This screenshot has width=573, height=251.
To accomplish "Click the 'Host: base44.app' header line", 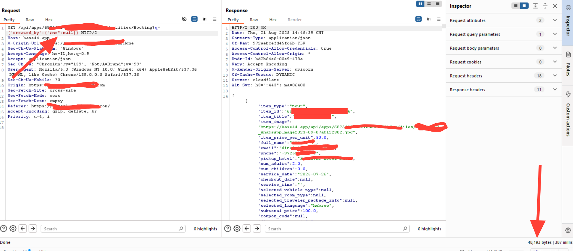I will pyautogui.click(x=29, y=38).
